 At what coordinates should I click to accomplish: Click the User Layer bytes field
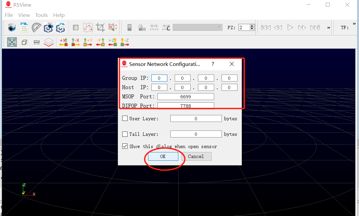point(196,119)
